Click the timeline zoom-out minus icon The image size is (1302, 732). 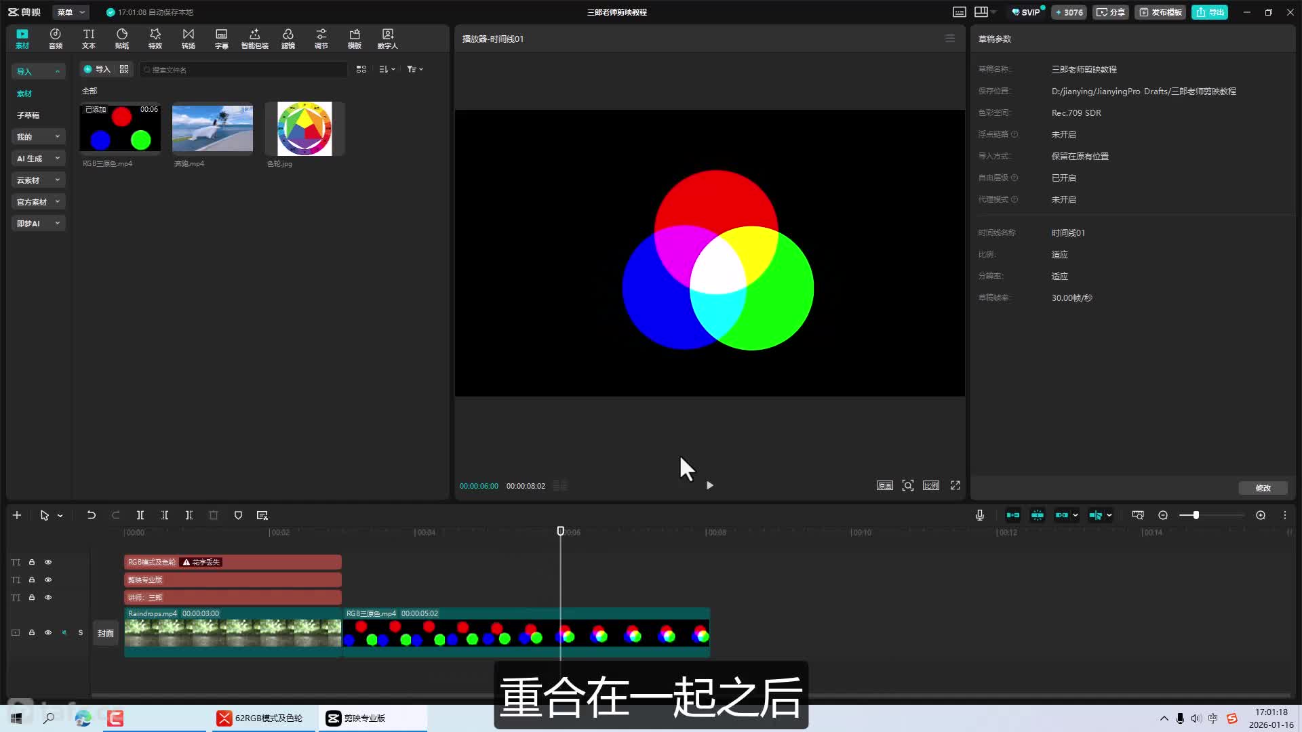pyautogui.click(x=1163, y=515)
